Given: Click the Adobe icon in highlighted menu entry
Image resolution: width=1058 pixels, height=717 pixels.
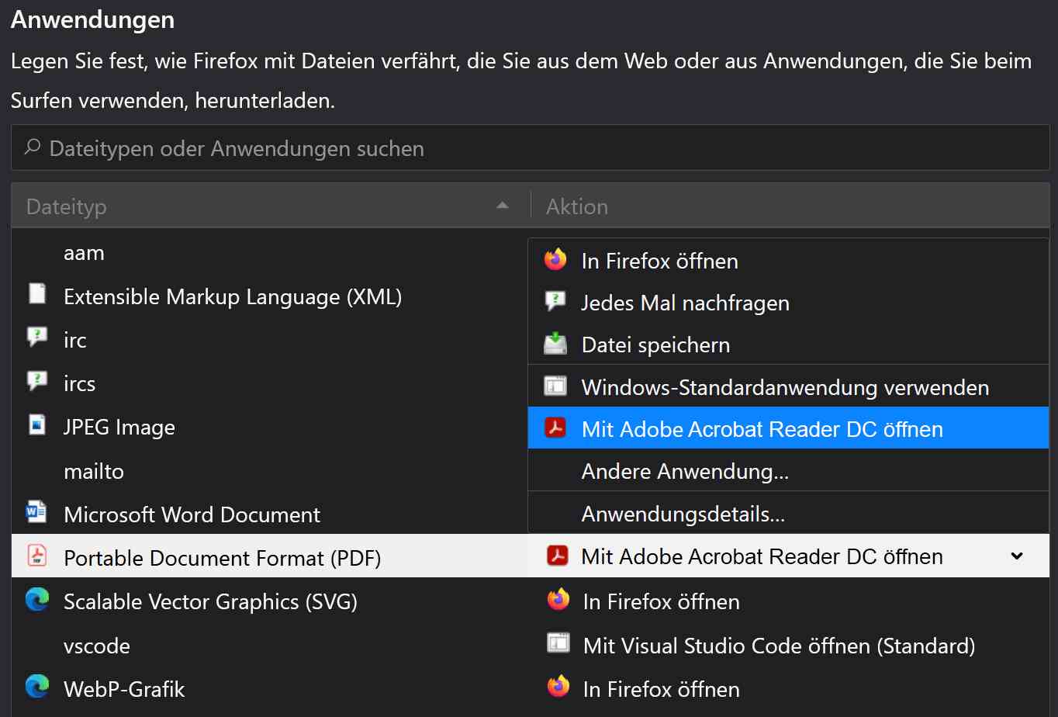Looking at the screenshot, I should (555, 428).
